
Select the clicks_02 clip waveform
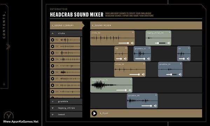[x=112, y=38]
